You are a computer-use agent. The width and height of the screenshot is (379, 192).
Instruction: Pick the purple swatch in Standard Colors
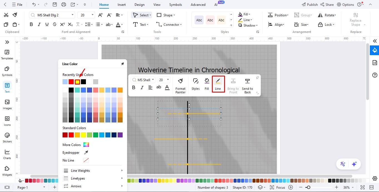(x=120, y=135)
